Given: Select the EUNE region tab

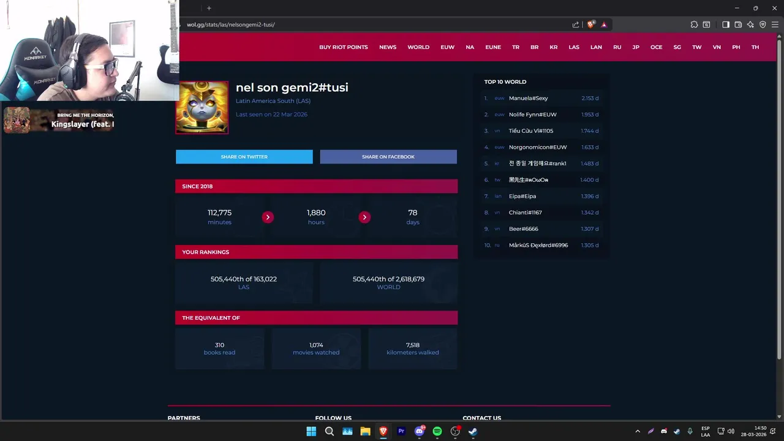Looking at the screenshot, I should [x=493, y=47].
